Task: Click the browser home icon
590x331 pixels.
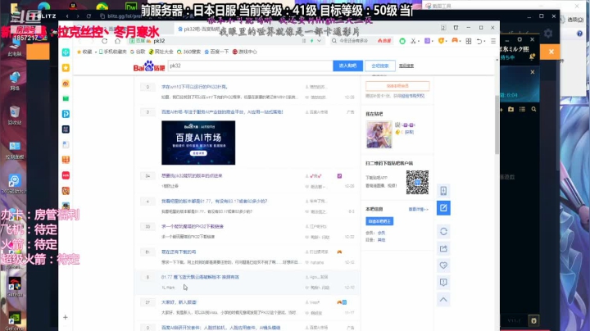Action: [x=117, y=41]
